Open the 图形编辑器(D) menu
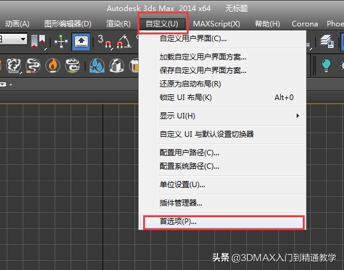 (68, 24)
